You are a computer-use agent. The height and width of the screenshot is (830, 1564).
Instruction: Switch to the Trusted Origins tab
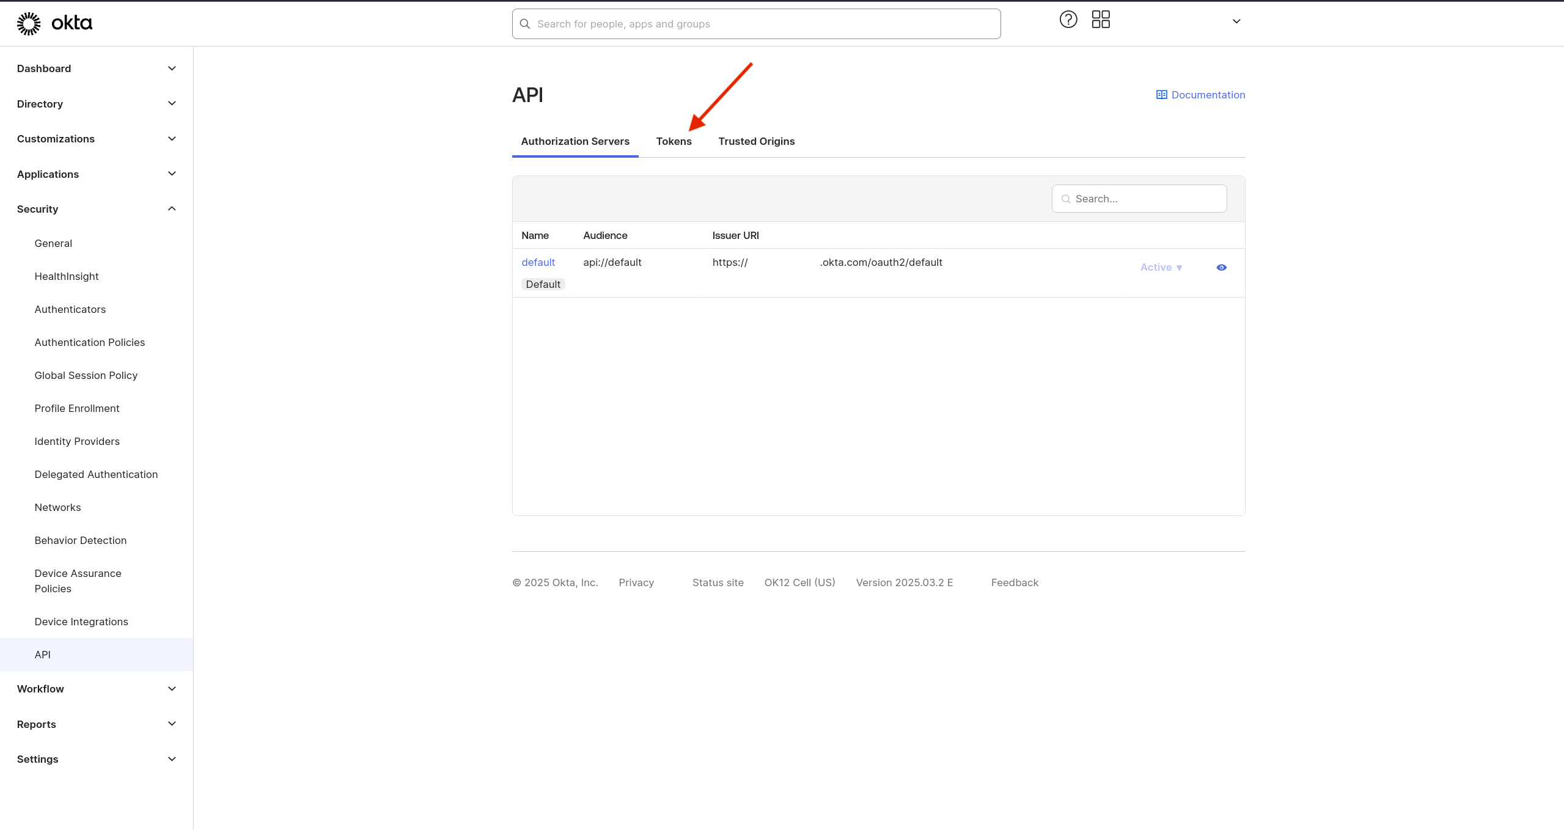[x=756, y=141]
